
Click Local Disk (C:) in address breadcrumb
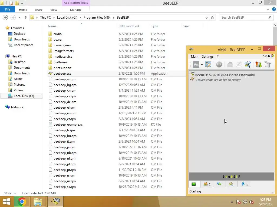(67, 18)
